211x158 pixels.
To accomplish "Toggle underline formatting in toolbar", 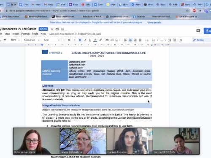I will click(90, 40).
